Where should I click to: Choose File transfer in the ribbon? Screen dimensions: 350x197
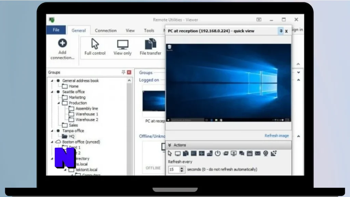click(x=150, y=47)
